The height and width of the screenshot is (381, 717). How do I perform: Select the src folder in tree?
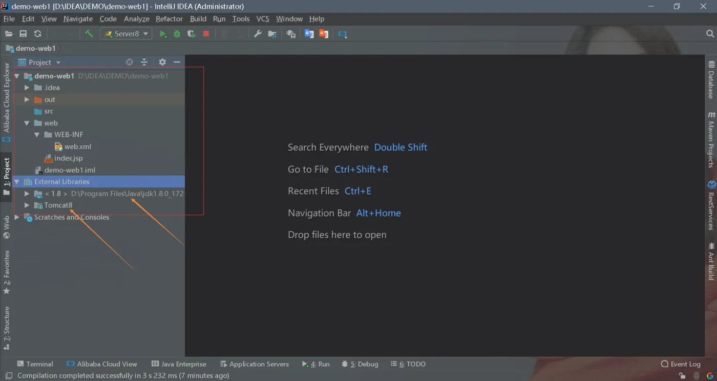[x=49, y=111]
